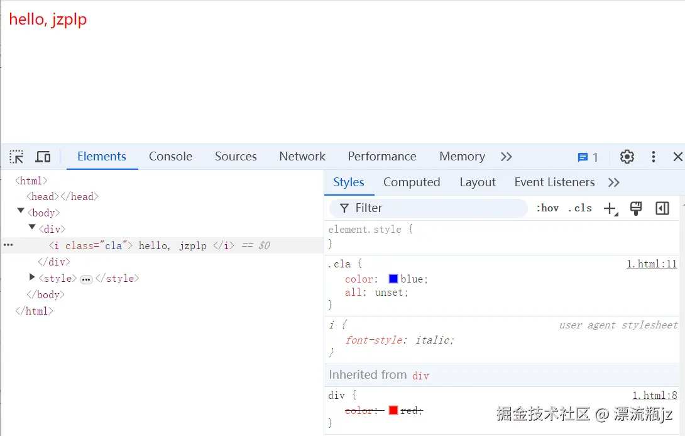Viewport: 685px width, 436px height.
Task: Expand the style node in the DOM tree
Action: pyautogui.click(x=31, y=277)
